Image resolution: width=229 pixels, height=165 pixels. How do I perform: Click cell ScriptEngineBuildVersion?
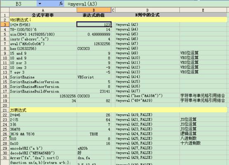coord(43,92)
